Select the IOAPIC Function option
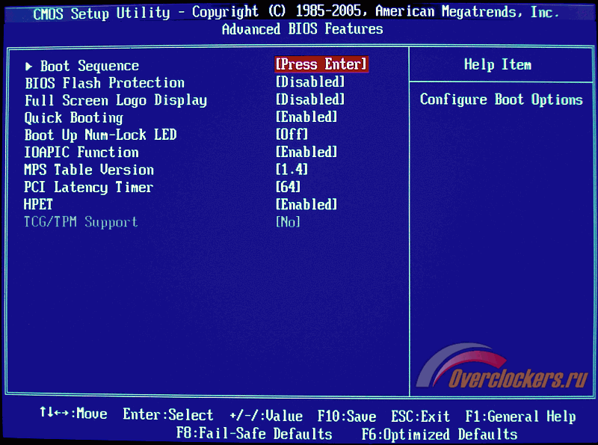Viewport: 598px width, 445px height. [81, 153]
